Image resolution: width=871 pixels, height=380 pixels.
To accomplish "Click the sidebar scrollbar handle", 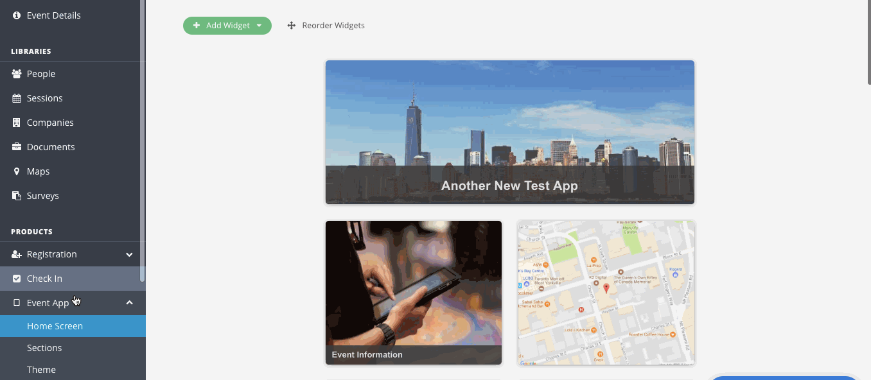I will (x=143, y=141).
